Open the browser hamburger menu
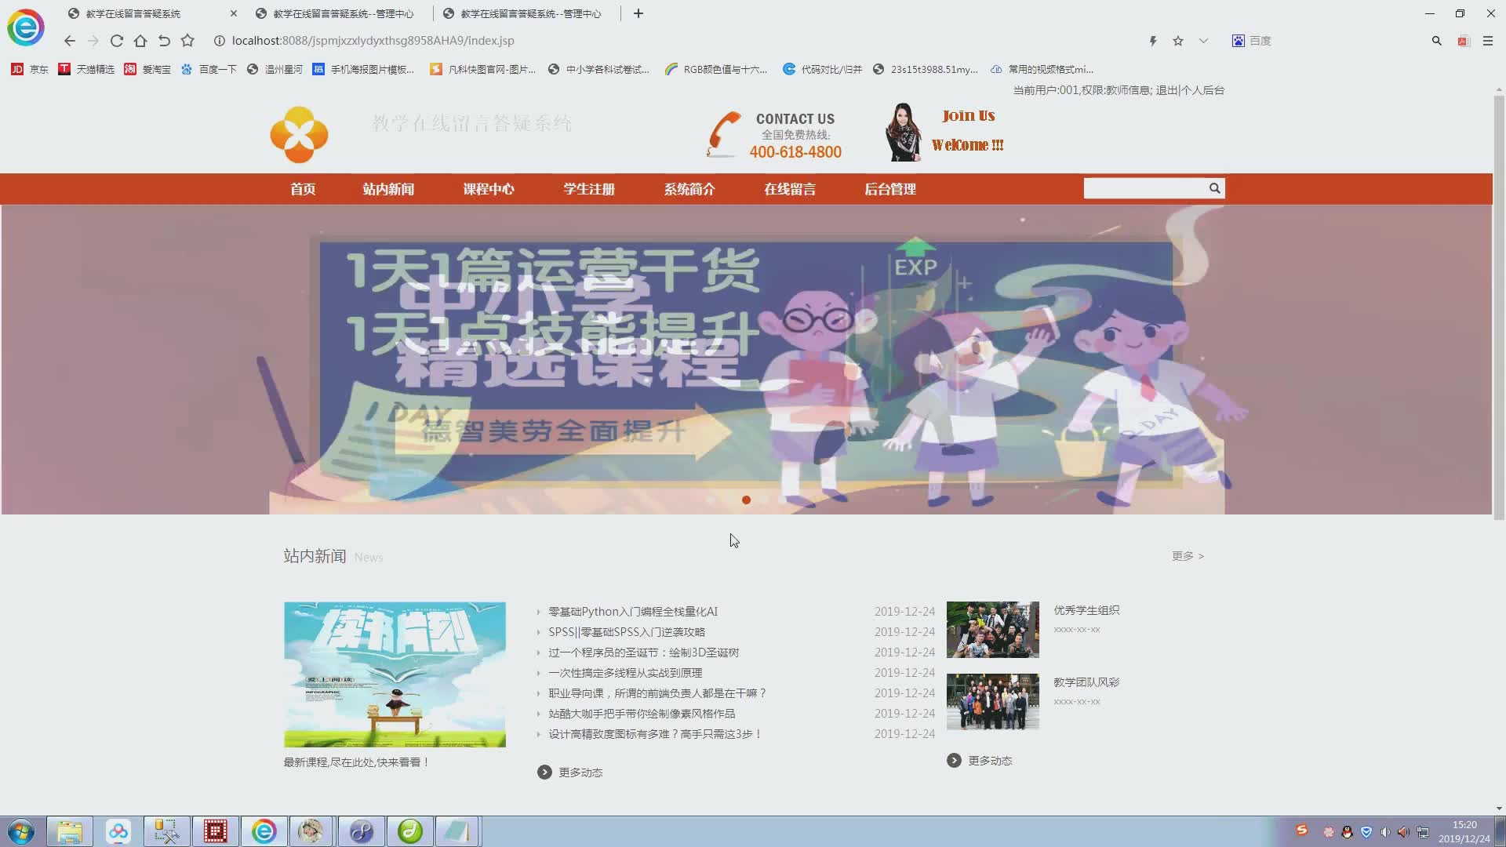Viewport: 1506px width, 847px height. tap(1488, 41)
